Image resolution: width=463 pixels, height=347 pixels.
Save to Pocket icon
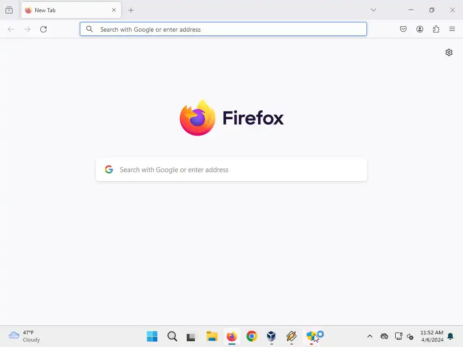point(403,29)
